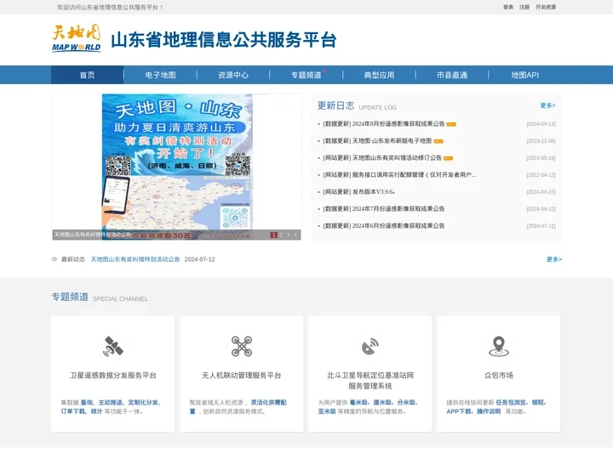Select carousel slide 2 indicator

281,235
